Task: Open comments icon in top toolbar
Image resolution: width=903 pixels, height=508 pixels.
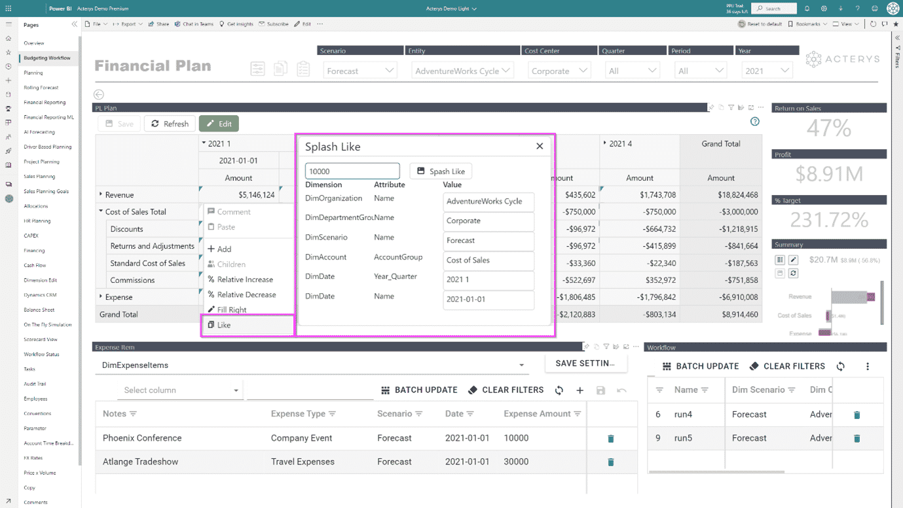Action: (885, 24)
